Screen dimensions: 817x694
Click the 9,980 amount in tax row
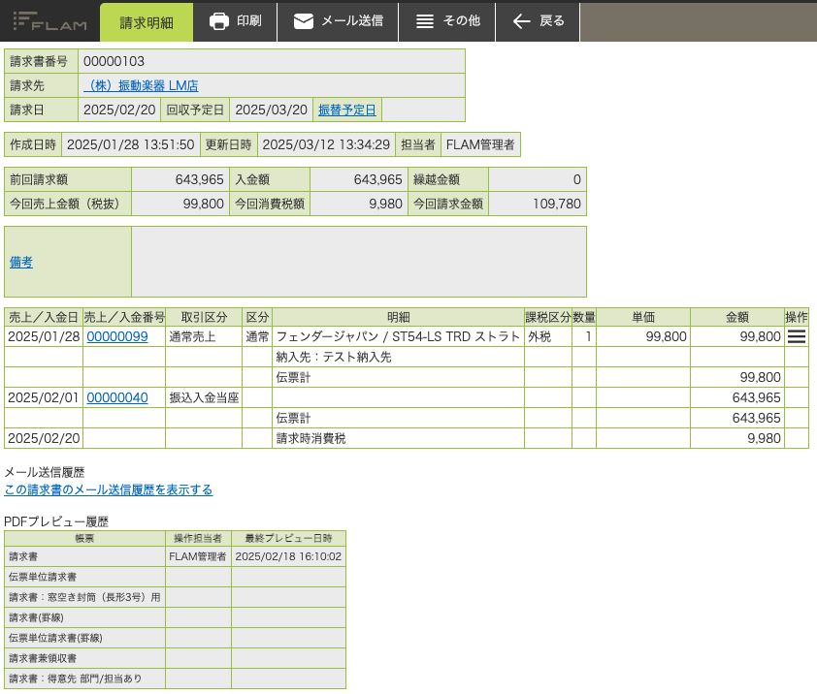tap(764, 438)
